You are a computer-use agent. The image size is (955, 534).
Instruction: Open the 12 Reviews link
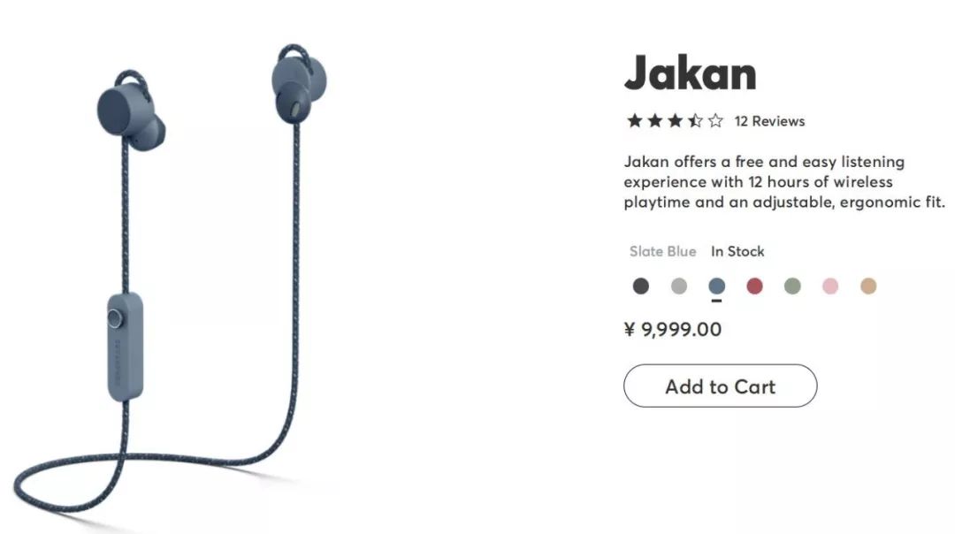[x=769, y=121]
